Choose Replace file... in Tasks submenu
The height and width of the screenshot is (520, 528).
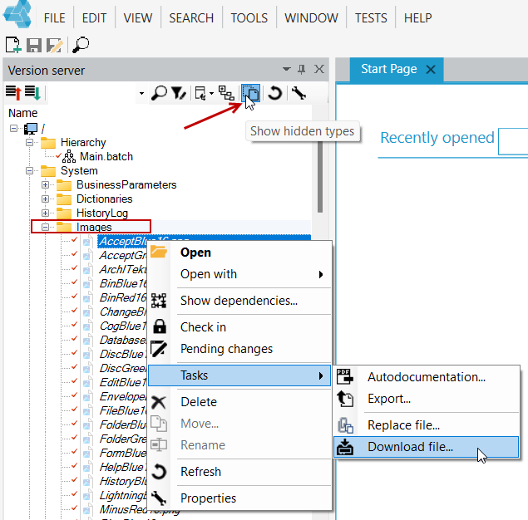(x=426, y=425)
